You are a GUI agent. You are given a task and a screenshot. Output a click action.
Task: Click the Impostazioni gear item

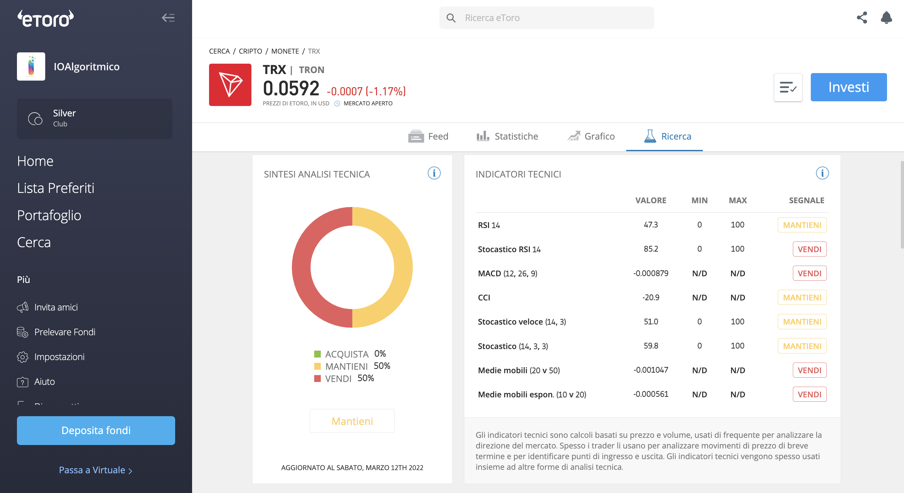click(x=51, y=357)
